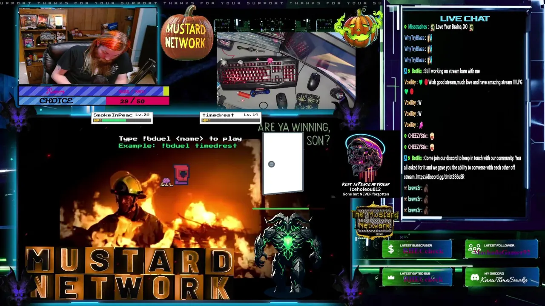The width and height of the screenshot is (545, 306).
Task: Click 'Type !bduel <name> to play' text
Action: coord(180,139)
